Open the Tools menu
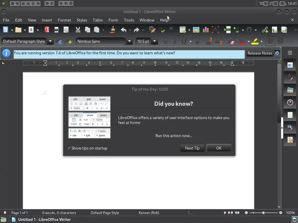298x223 pixels. pos(129,20)
